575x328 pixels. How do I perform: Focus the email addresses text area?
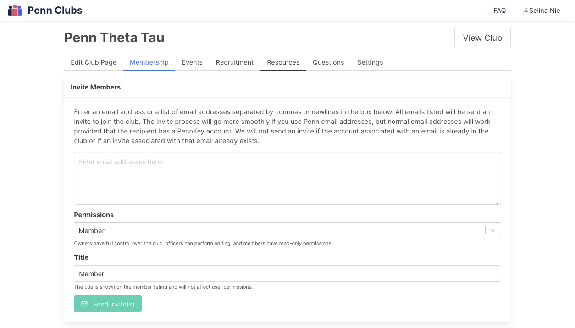coord(287,178)
